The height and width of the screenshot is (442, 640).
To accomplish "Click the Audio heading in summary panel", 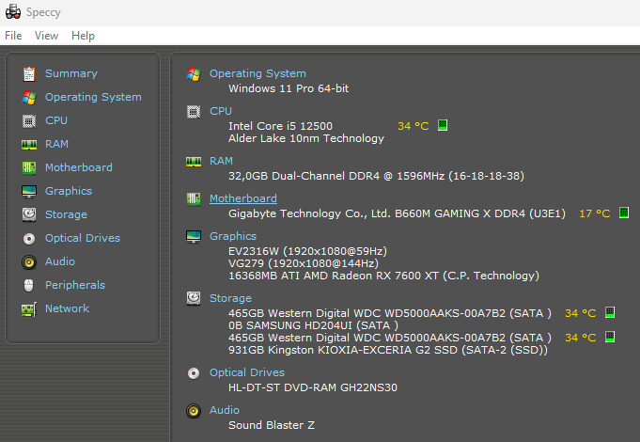I will [x=225, y=410].
